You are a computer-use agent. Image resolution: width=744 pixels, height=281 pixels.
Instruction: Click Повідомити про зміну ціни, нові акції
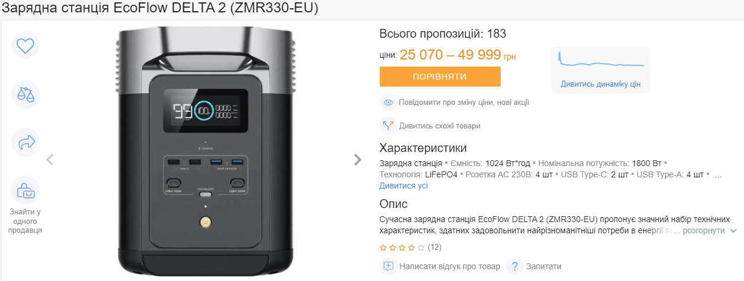pos(464,102)
